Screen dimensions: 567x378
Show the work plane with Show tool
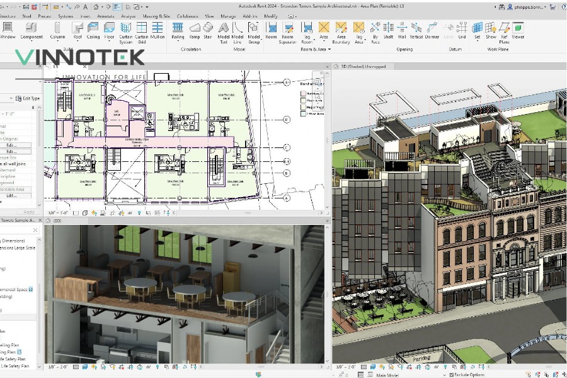tap(491, 30)
